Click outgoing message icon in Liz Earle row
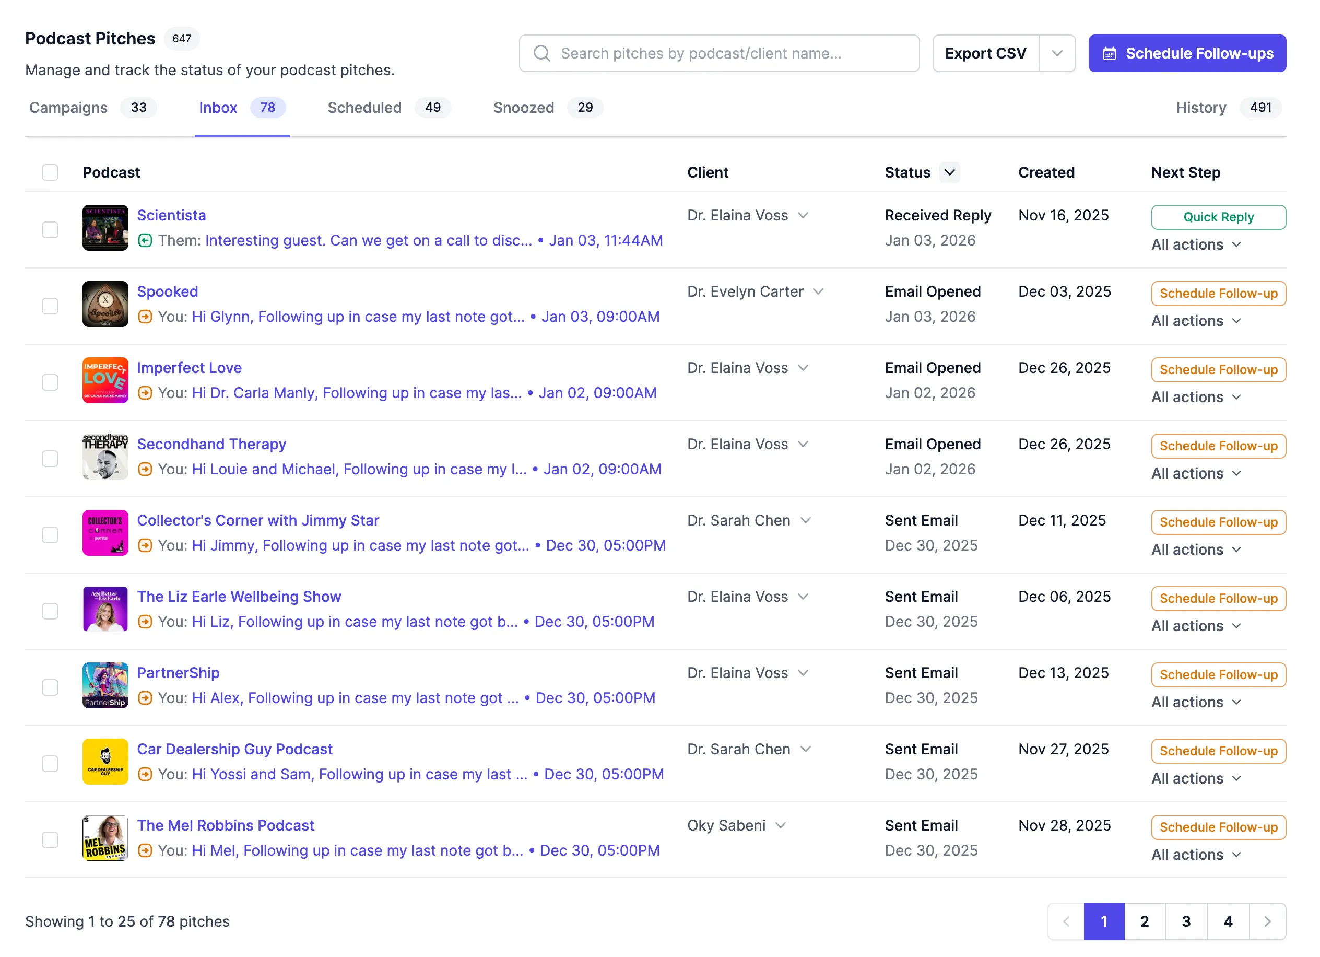The width and height of the screenshot is (1320, 957). 145,622
